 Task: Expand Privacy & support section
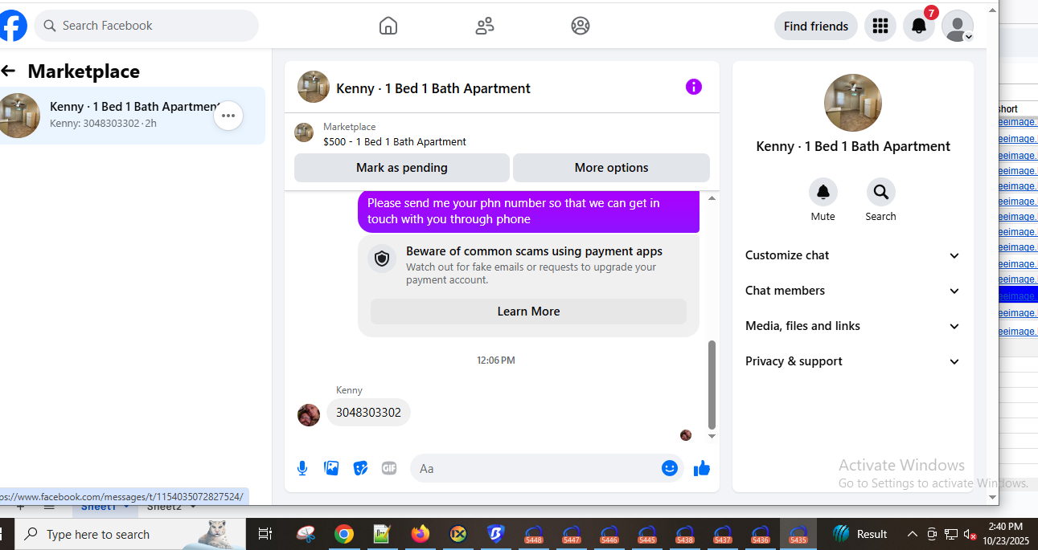853,361
